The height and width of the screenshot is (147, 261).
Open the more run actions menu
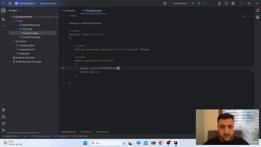(205, 3)
